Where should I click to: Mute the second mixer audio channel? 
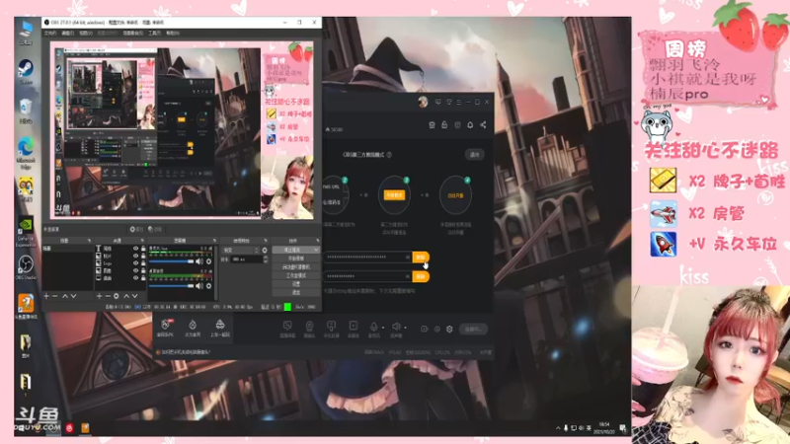(x=199, y=285)
